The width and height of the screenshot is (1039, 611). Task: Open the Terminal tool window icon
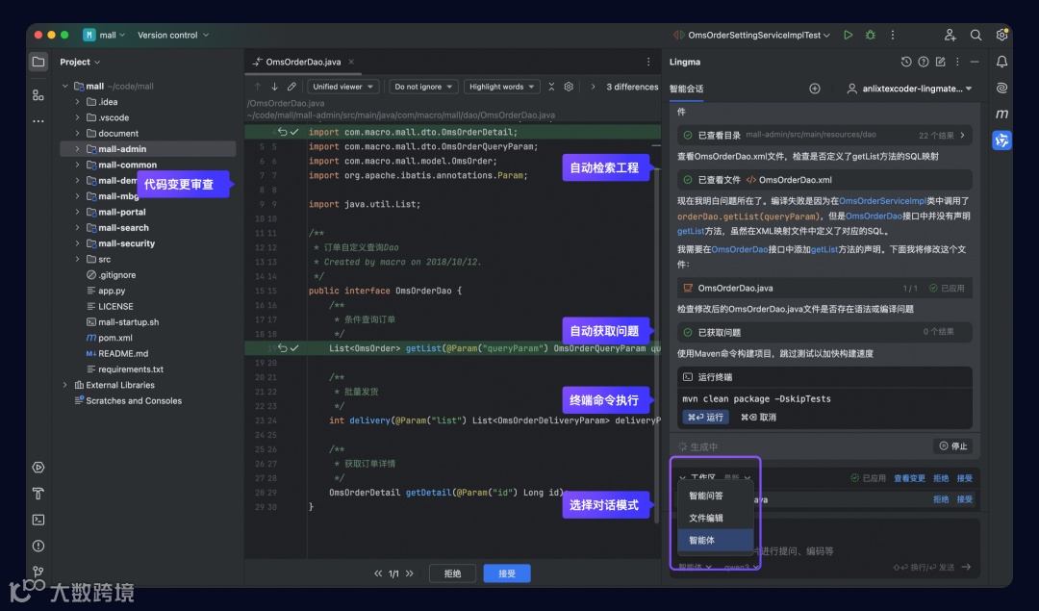[x=38, y=520]
